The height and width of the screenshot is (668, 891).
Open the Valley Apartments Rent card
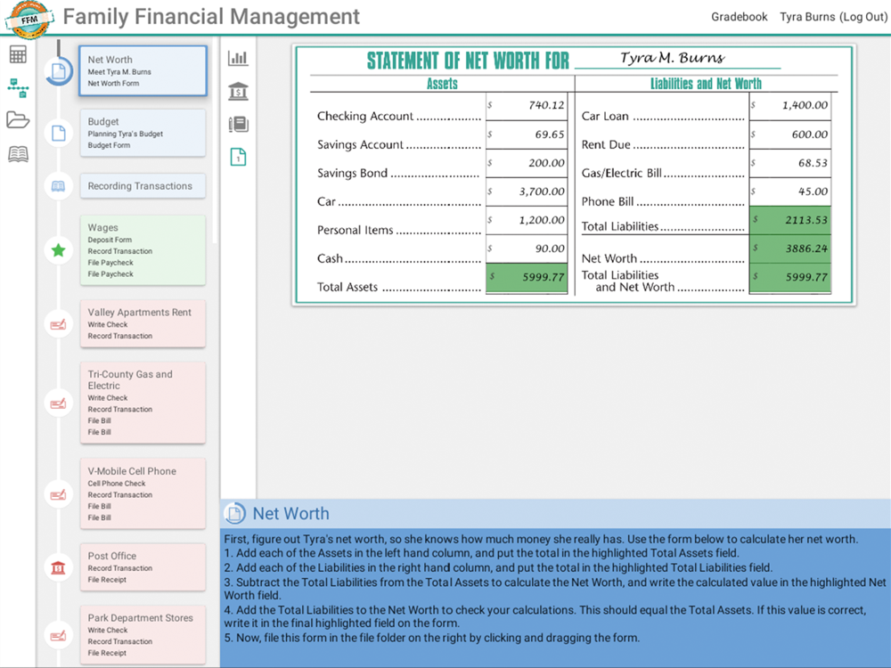point(143,324)
